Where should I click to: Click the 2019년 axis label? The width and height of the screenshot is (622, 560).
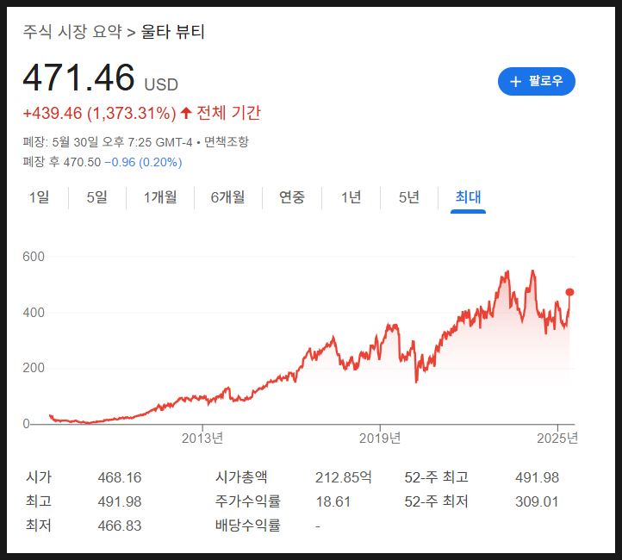(x=380, y=439)
